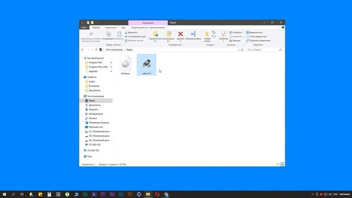Click the Журнал history button
352x198 pixels.
(x=235, y=41)
